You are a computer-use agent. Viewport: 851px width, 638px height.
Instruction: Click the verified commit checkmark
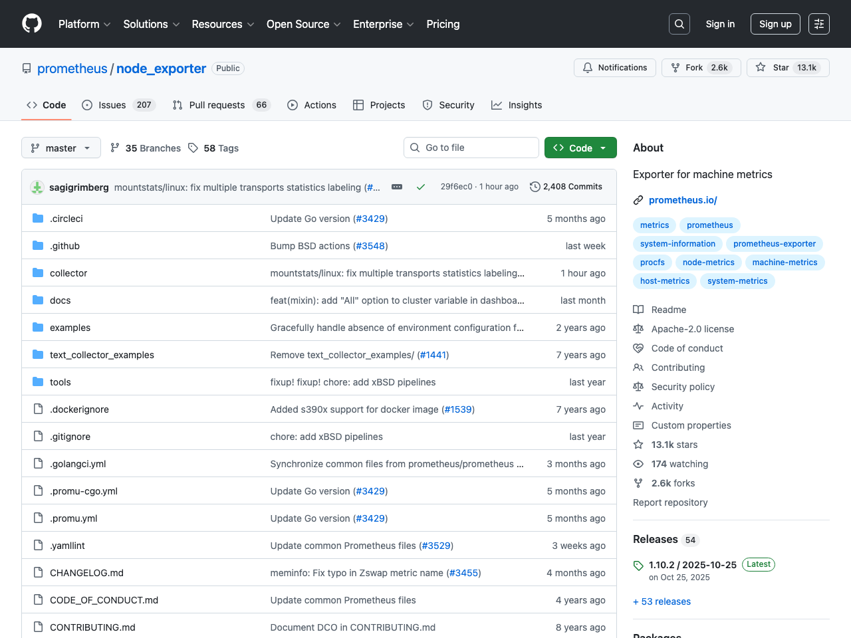(420, 187)
